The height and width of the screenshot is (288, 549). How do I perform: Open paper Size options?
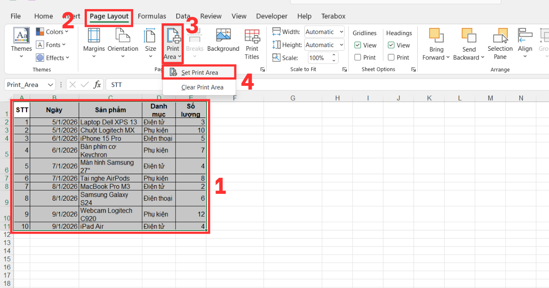[x=151, y=43]
